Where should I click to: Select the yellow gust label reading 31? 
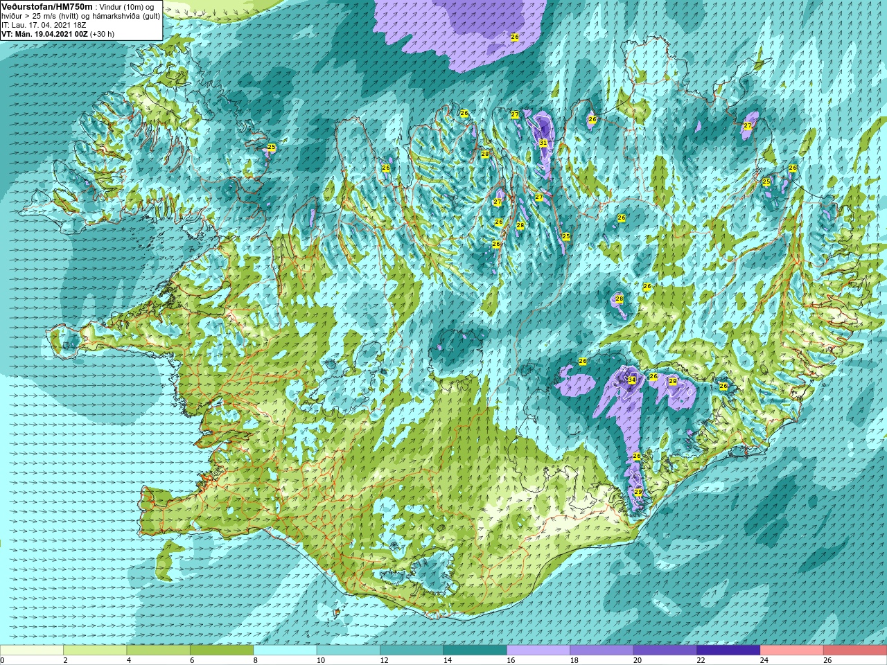pos(543,143)
